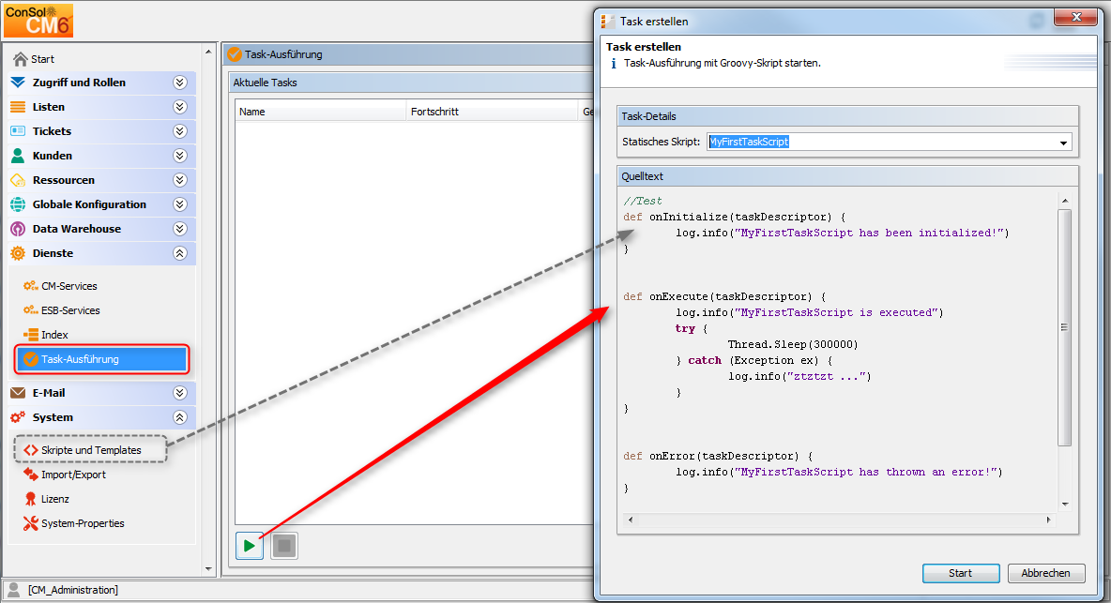Open Skripte und Templates
This screenshot has width=1111, height=603.
90,450
